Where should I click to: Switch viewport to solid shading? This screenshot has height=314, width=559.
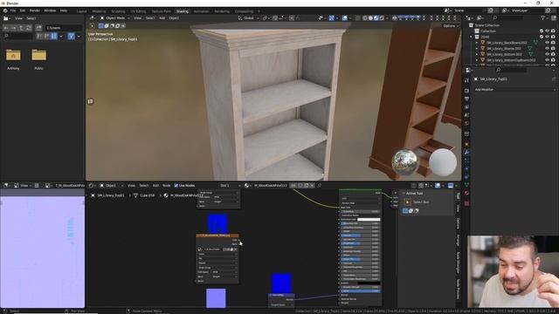tap(370, 17)
